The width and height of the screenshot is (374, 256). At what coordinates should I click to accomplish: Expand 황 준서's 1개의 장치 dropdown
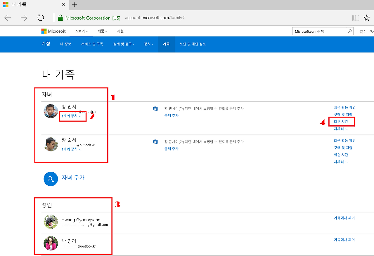pos(72,149)
